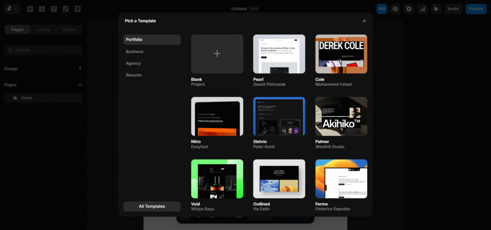Click the Widya Bayu author name
Image resolution: width=491 pixels, height=230 pixels.
tap(203, 209)
